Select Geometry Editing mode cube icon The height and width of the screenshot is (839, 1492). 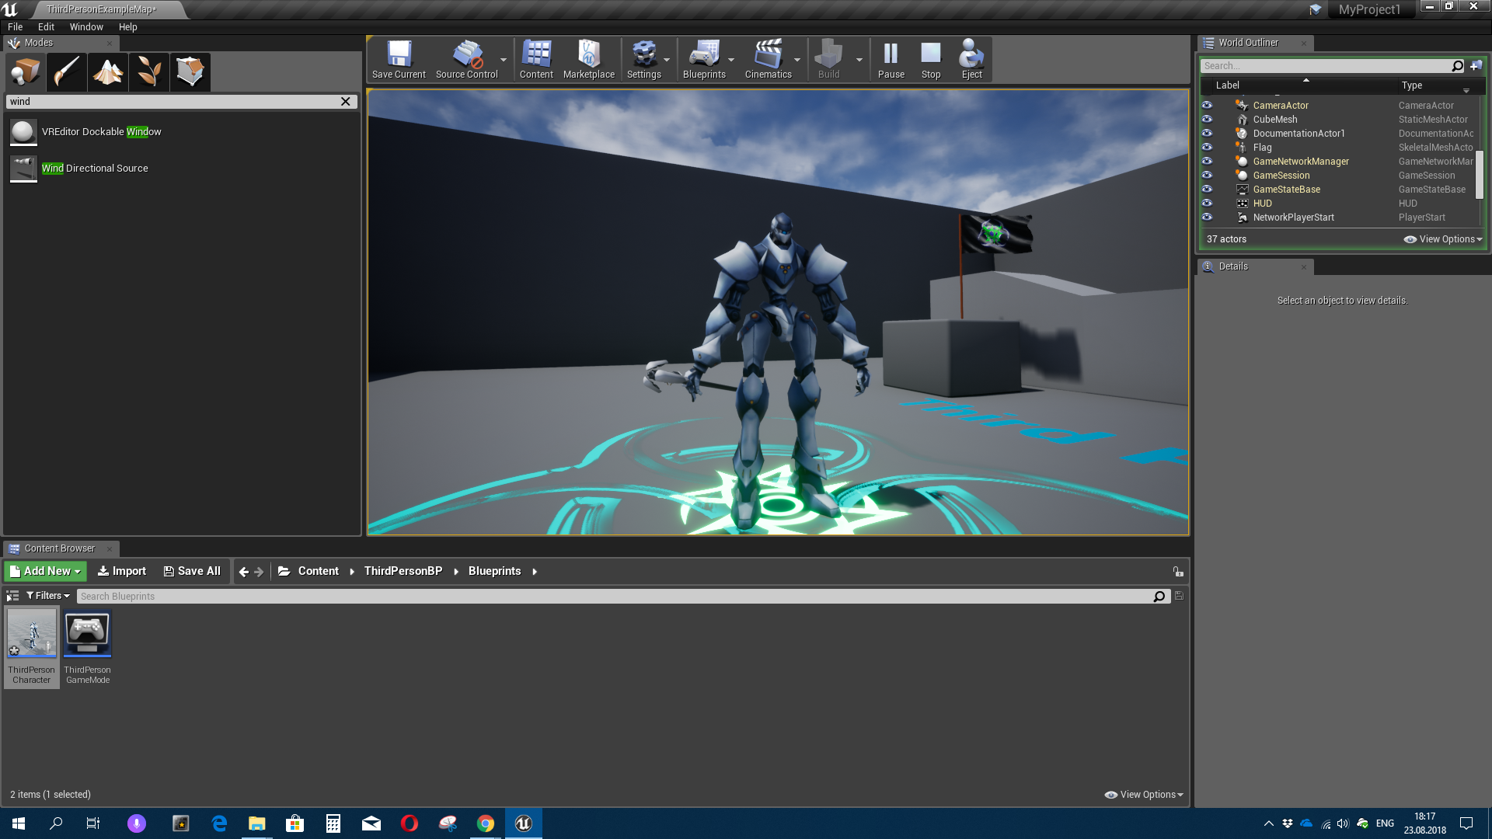click(190, 72)
